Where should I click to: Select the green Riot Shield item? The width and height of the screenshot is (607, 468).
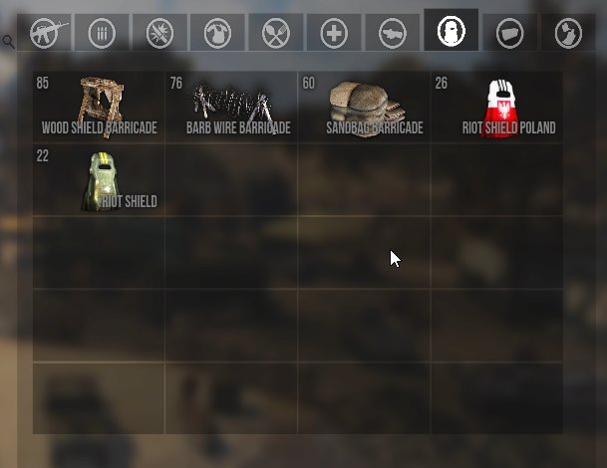99,180
